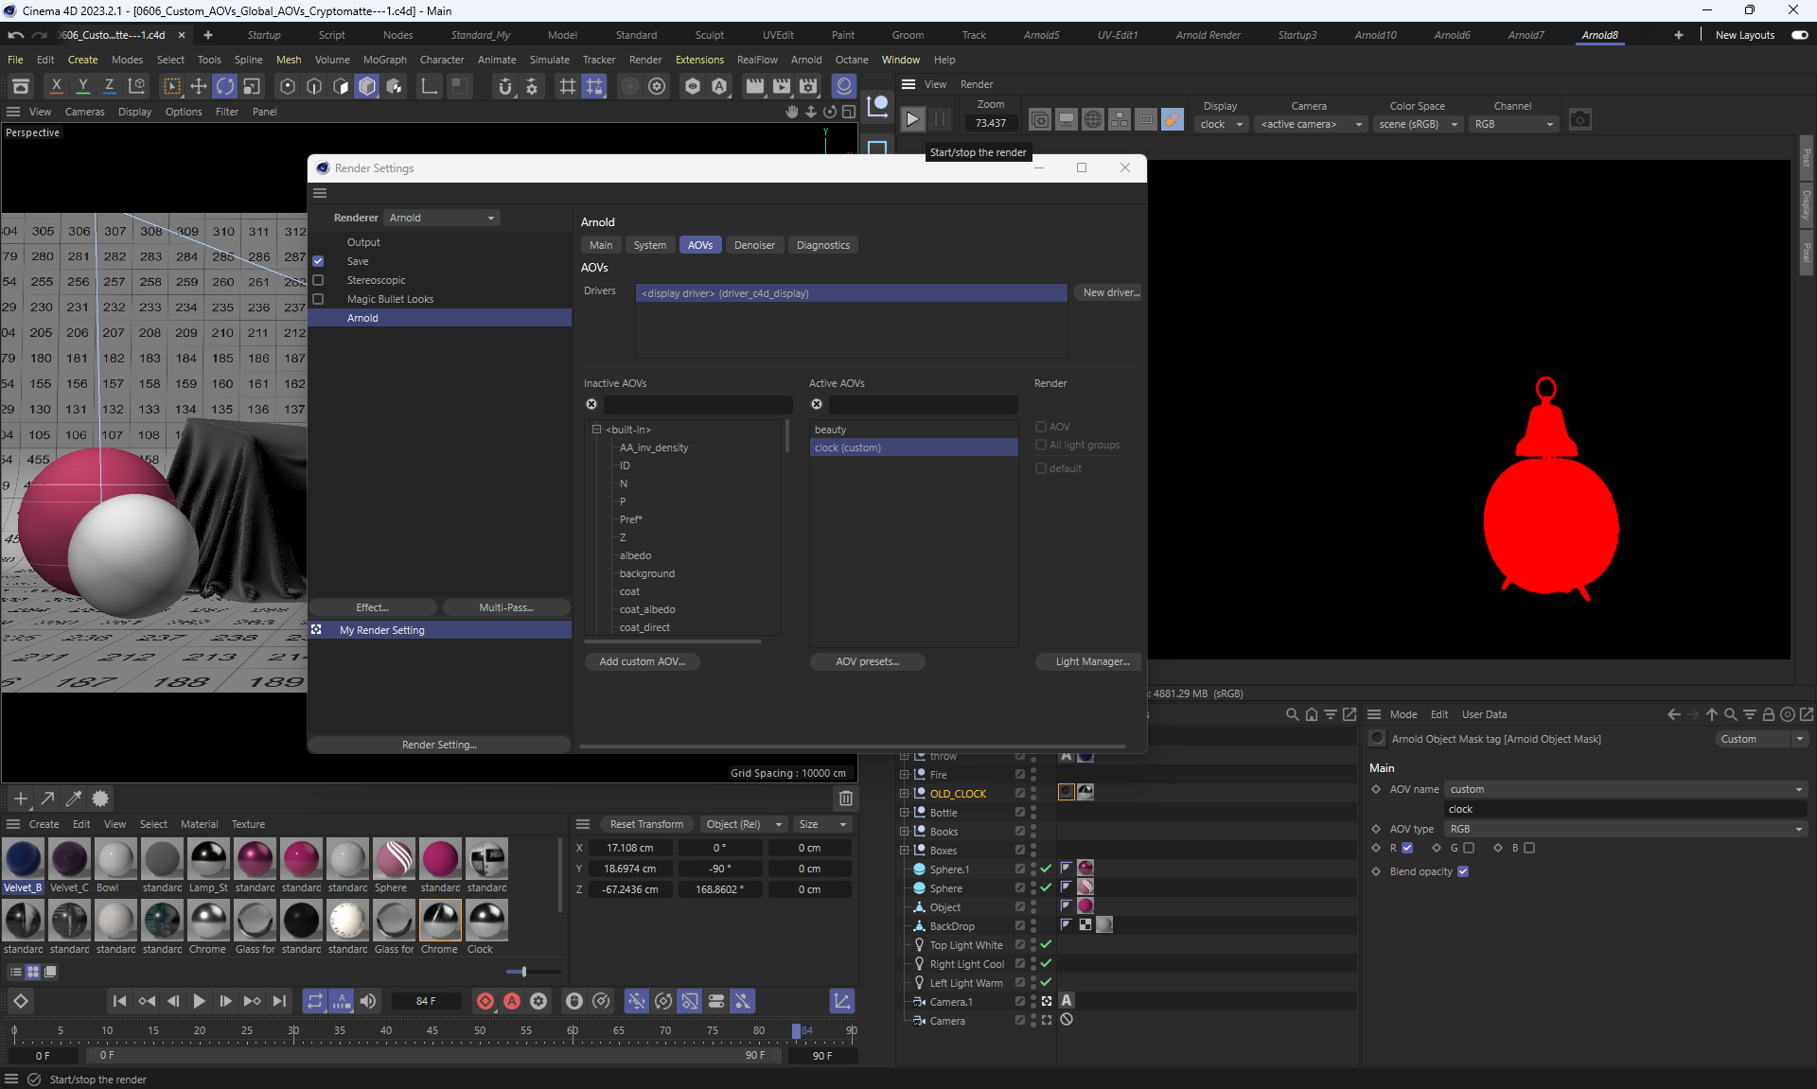Click the record active objects keyframe icon
This screenshot has width=1817, height=1089.
click(x=485, y=1001)
